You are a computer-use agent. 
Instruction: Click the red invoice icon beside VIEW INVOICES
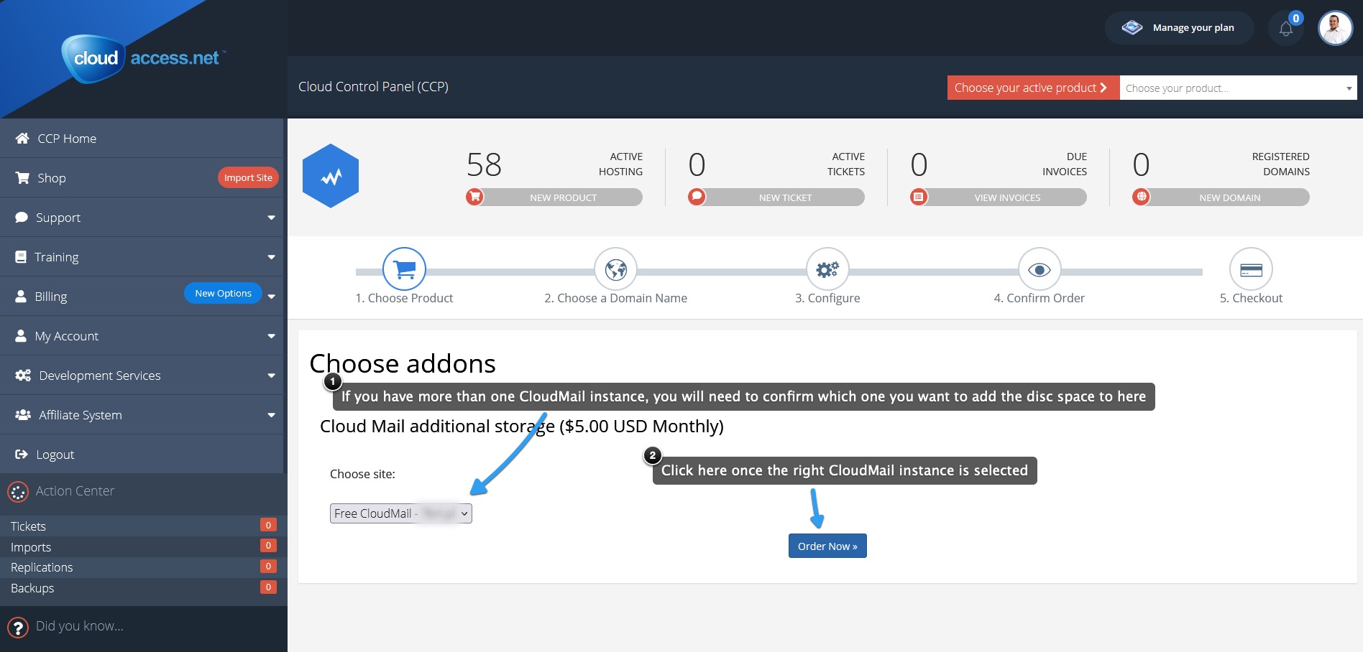point(919,197)
